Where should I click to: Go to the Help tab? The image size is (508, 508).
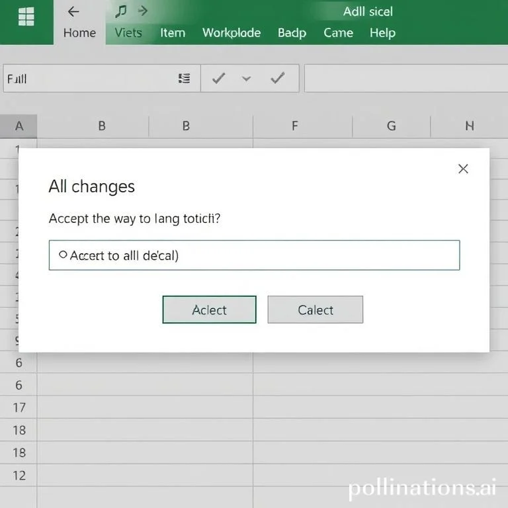pos(382,32)
